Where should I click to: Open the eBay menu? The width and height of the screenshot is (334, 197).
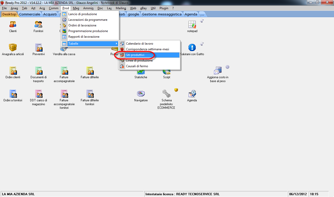pyautogui.click(x=144, y=8)
